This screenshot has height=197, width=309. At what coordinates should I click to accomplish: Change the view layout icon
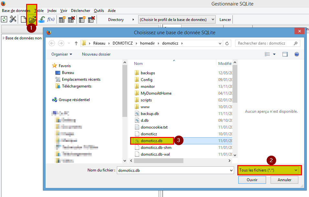coord(267,54)
